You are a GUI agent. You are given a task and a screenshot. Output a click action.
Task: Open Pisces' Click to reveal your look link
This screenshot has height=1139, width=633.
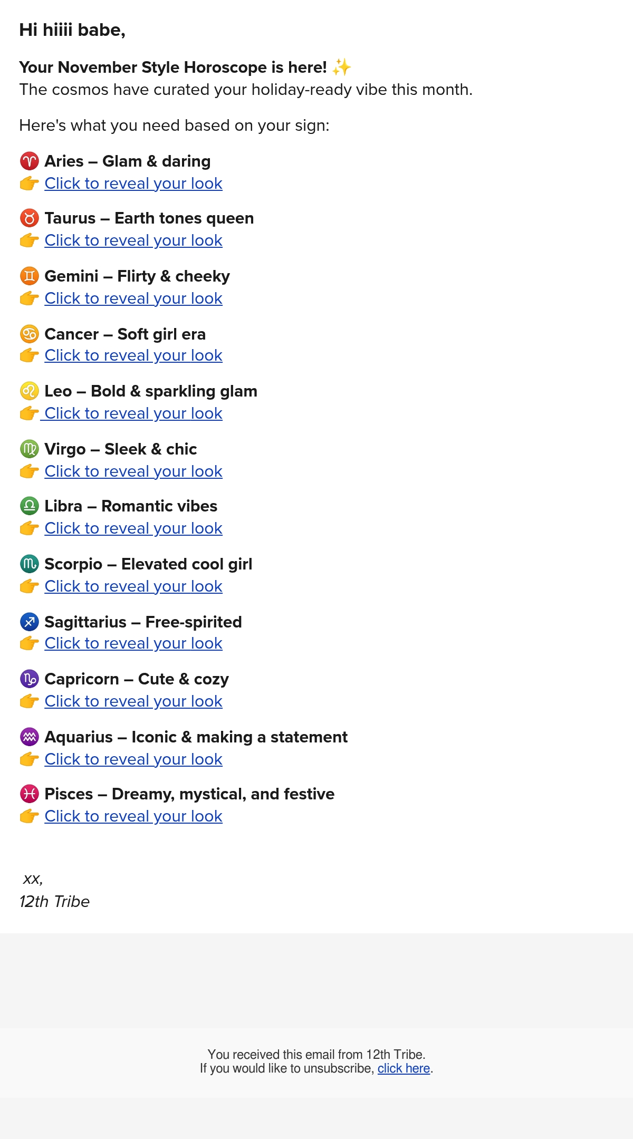[133, 816]
